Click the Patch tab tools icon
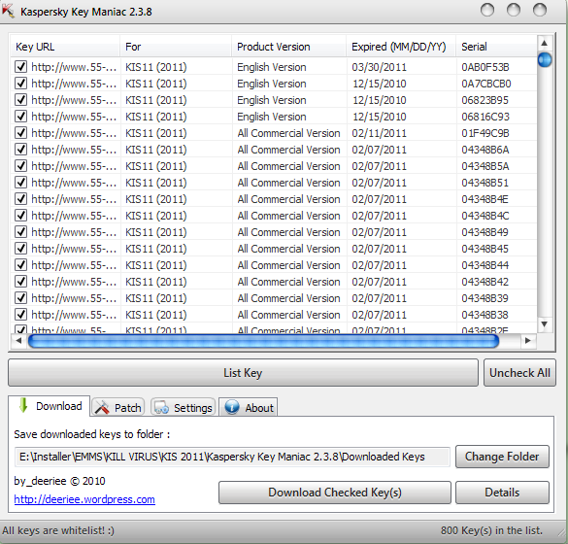The image size is (568, 544). click(x=102, y=407)
